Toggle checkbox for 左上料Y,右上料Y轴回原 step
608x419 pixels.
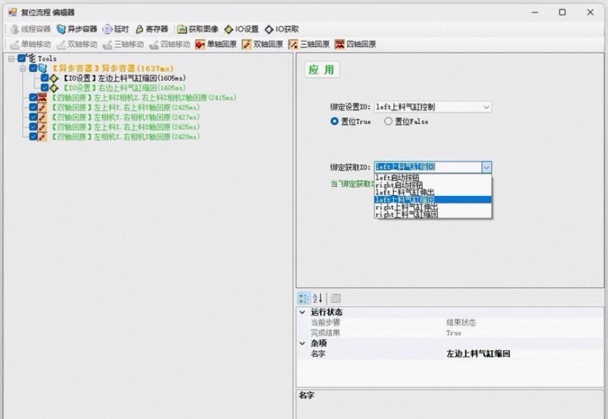[33, 107]
